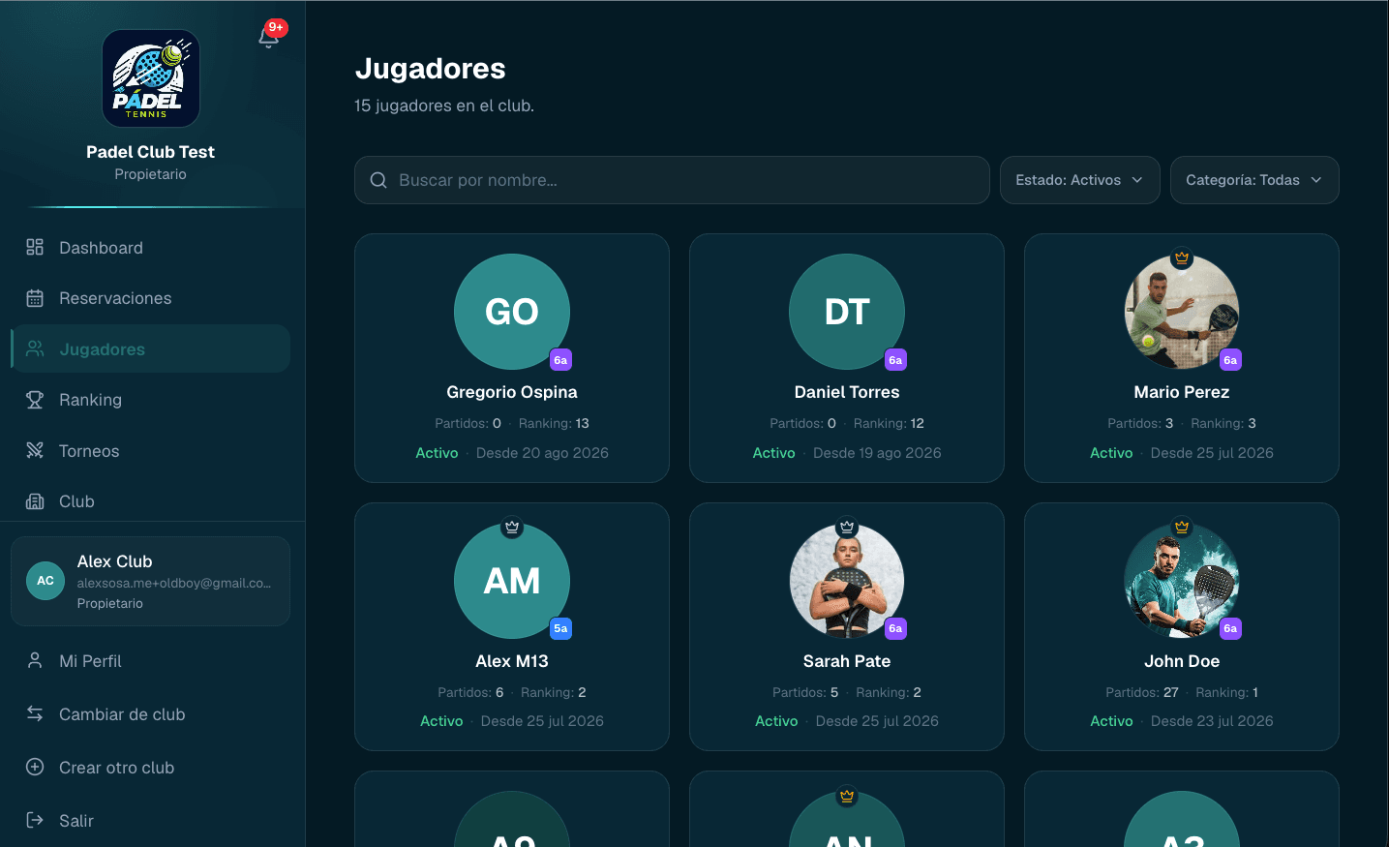This screenshot has width=1389, height=847.
Task: Open Mi Perfil
Action: pyautogui.click(x=150, y=661)
